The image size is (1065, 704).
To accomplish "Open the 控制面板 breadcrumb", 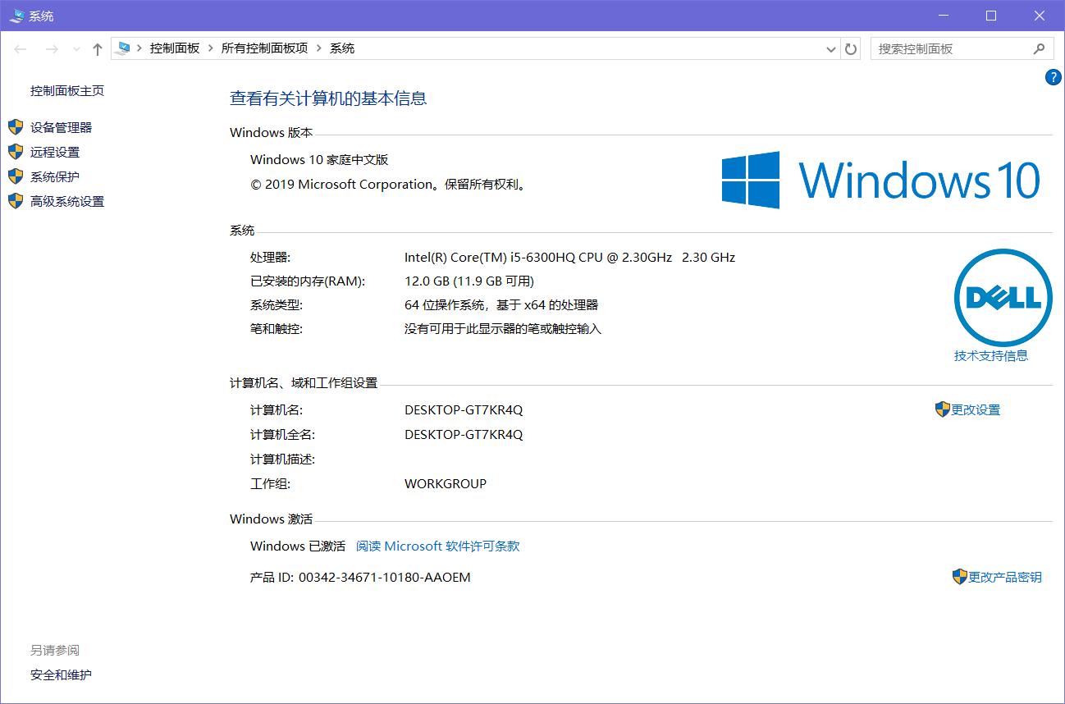I will point(175,48).
